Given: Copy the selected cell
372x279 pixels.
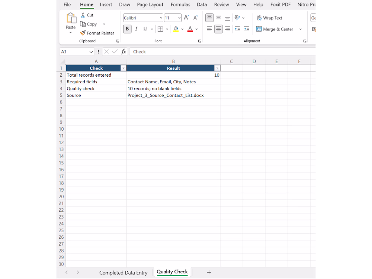Looking at the screenshot, I should pyautogui.click(x=88, y=24).
